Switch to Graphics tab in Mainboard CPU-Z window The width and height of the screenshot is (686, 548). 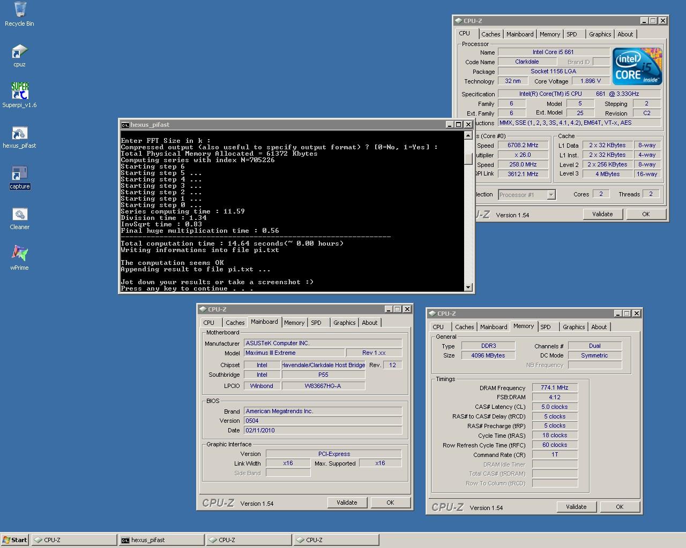tap(344, 323)
